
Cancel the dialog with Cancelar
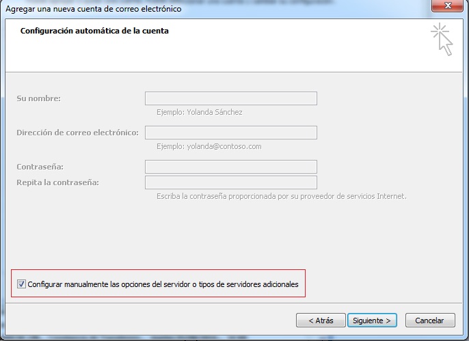pyautogui.click(x=430, y=320)
